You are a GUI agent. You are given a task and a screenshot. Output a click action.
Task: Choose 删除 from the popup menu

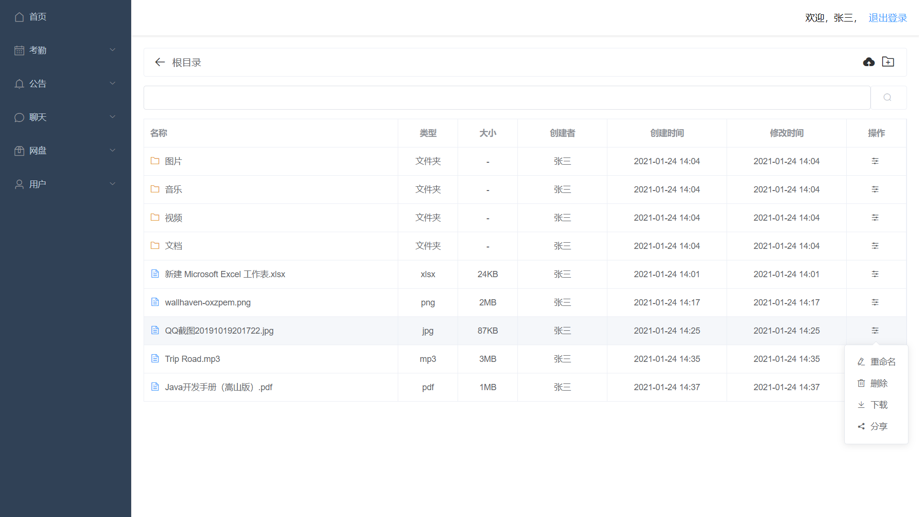tap(878, 383)
